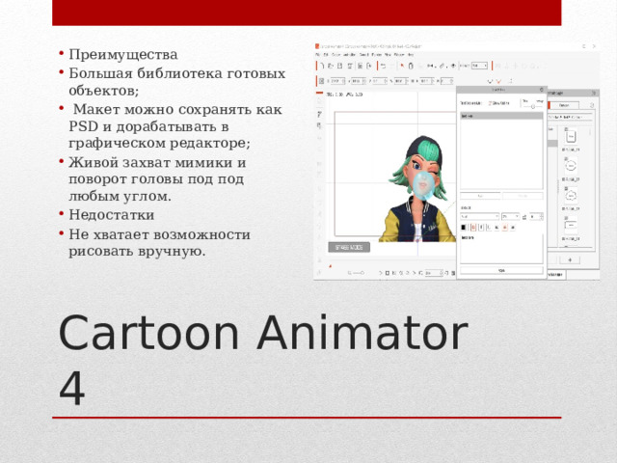Click the X coordinate input field

[337, 81]
